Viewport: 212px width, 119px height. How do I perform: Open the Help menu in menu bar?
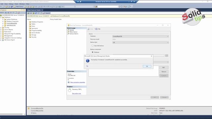[27, 4]
